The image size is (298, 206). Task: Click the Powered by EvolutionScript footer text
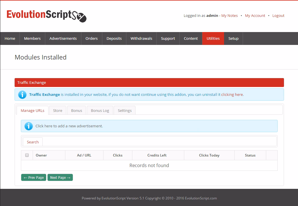tap(149, 198)
